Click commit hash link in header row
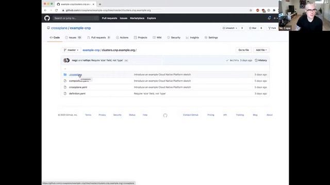This screenshot has width=330, height=185. pyautogui.click(x=234, y=61)
